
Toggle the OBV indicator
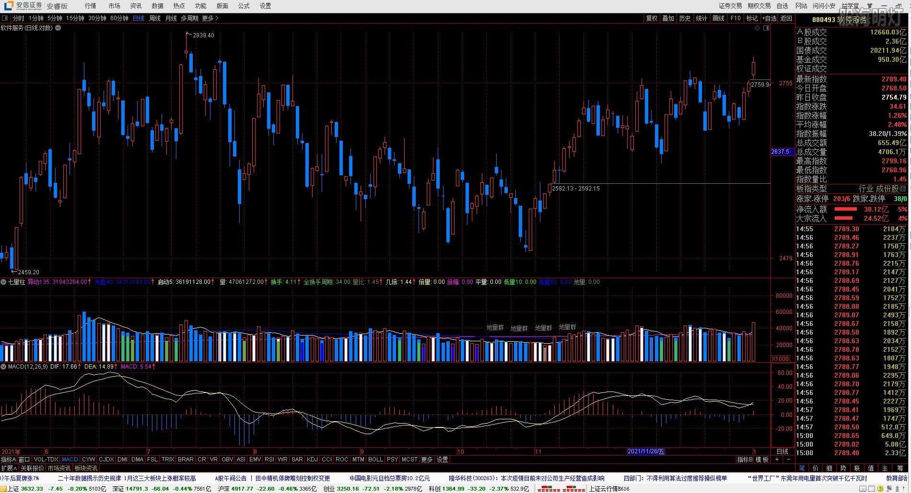[x=227, y=459]
